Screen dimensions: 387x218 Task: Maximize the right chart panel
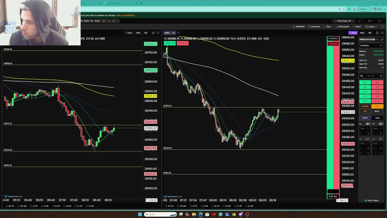(382, 33)
